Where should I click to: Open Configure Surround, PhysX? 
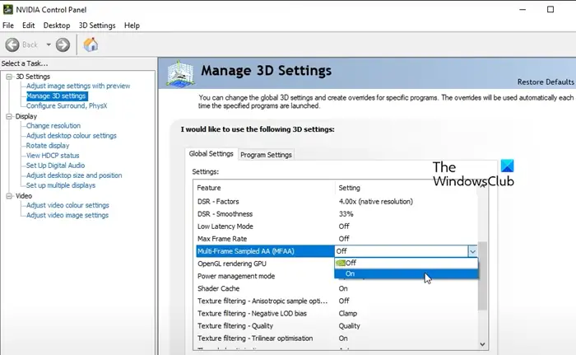(67, 105)
